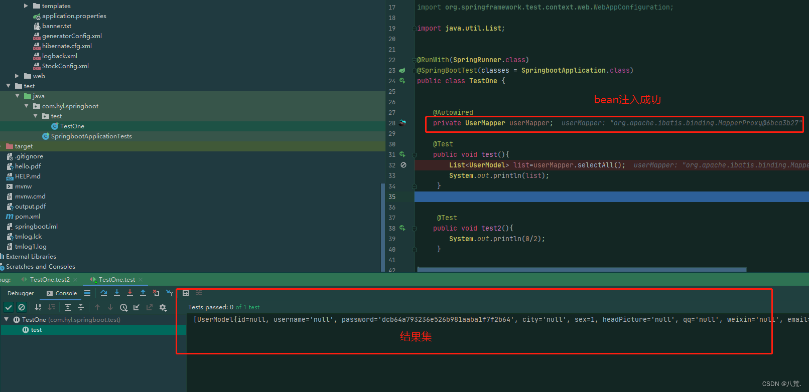Open the Debugger tab
The image size is (809, 392).
[21, 293]
